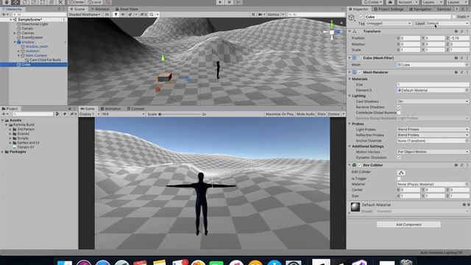This screenshot has width=471, height=265.
Task: Click search-by-type icon in Project panel
Action: 57,114
